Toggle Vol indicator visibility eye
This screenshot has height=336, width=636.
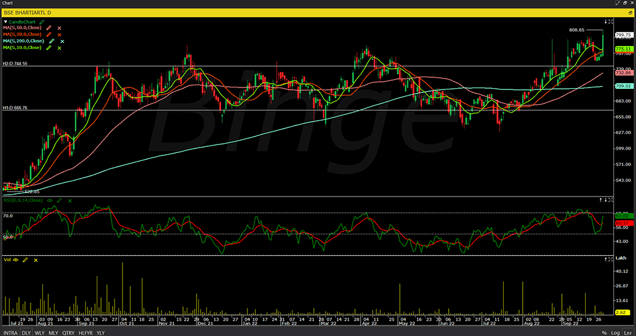click(x=15, y=259)
